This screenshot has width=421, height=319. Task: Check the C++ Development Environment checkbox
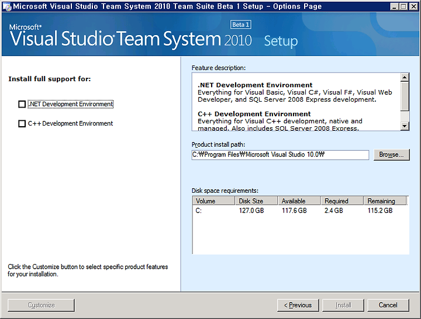tap(22, 124)
